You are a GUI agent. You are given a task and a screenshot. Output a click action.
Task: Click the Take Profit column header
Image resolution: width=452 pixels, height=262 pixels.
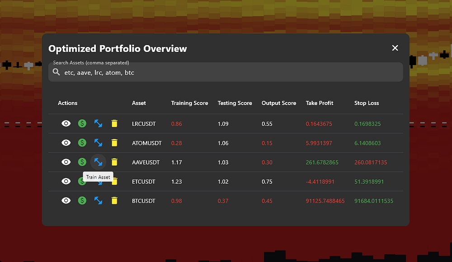[320, 103]
